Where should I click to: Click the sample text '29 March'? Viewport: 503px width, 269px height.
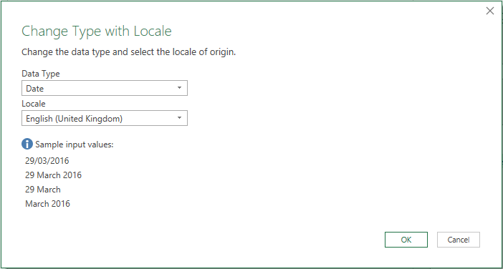[x=43, y=190]
